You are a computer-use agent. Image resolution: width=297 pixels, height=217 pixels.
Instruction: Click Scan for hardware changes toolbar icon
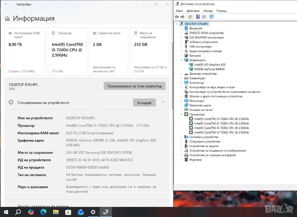[x=211, y=17]
